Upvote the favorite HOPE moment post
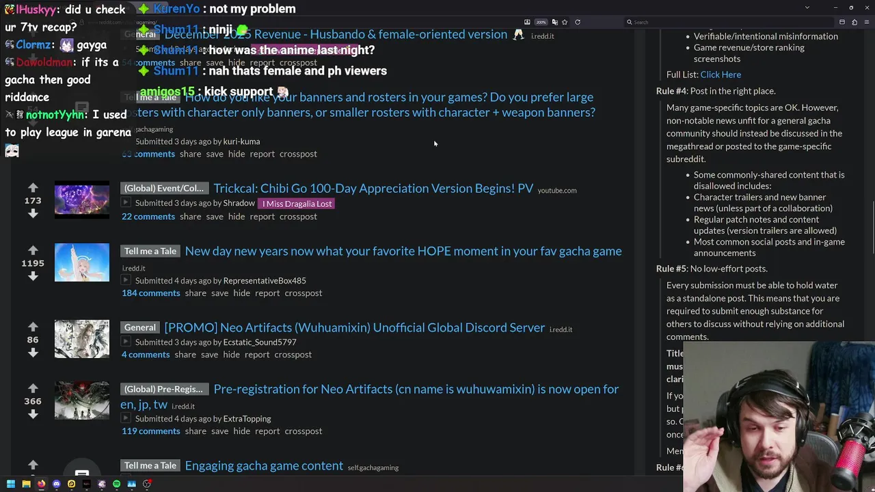875x492 pixels. click(x=33, y=250)
